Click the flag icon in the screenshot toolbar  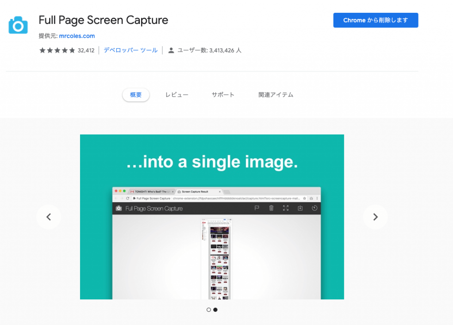(x=257, y=208)
